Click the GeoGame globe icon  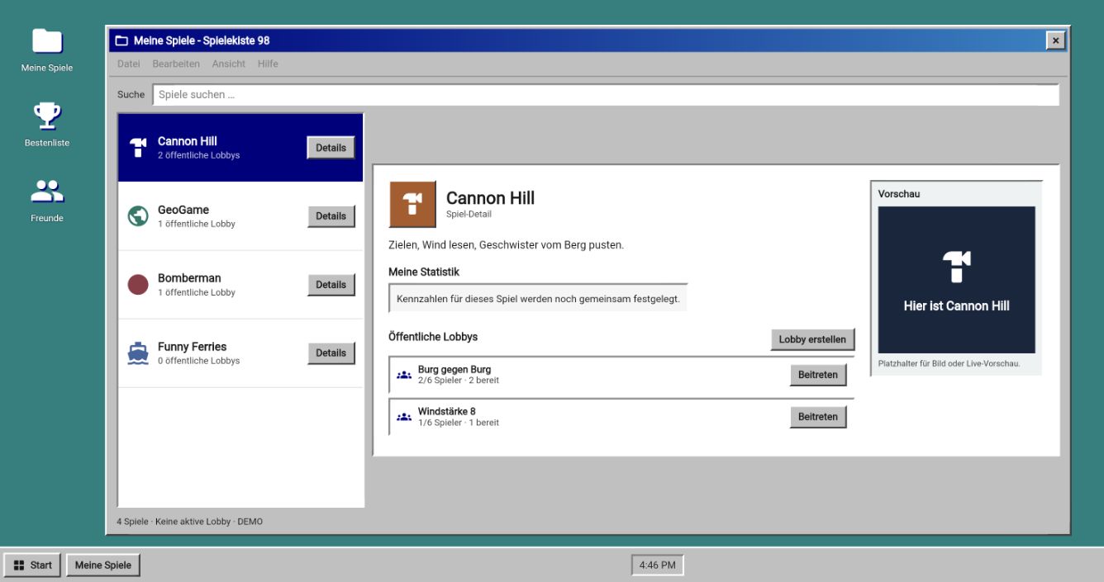click(x=138, y=216)
